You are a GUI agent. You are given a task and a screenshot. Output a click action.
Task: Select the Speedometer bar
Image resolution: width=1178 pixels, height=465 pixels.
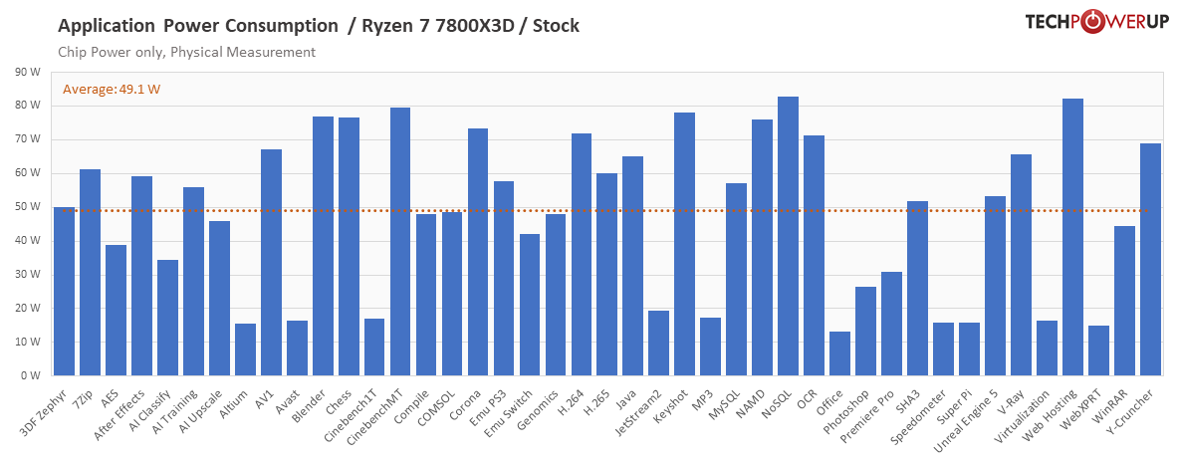(944, 349)
